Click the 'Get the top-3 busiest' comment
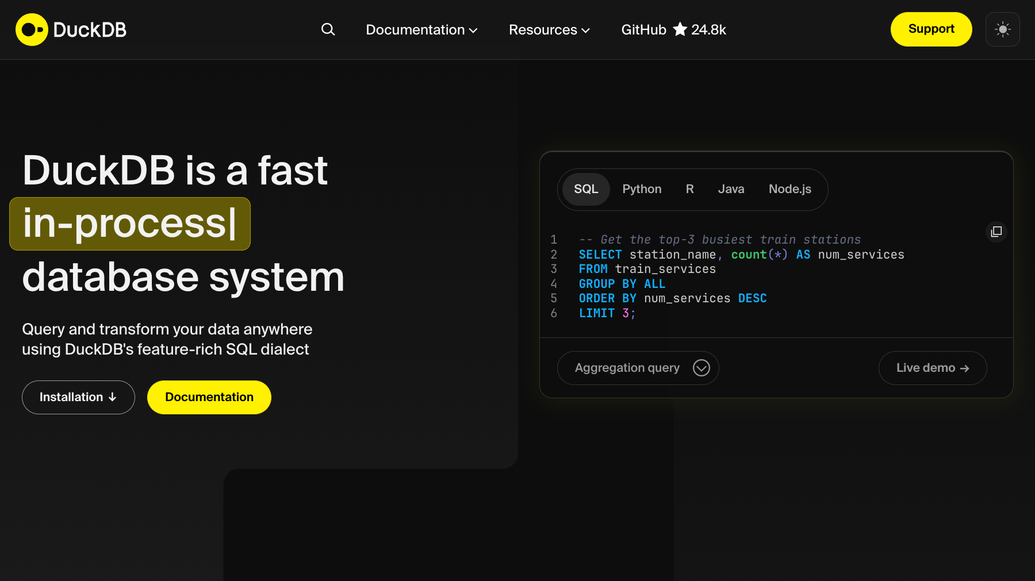This screenshot has width=1035, height=581. [719, 240]
